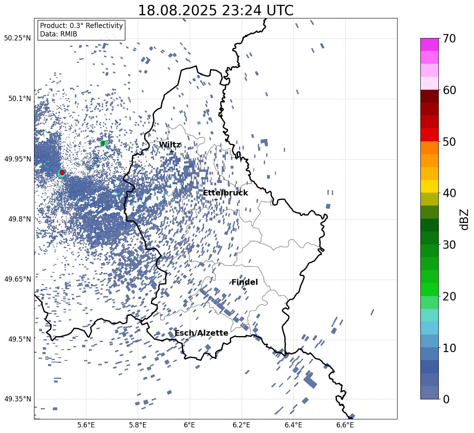
Task: Click the 49.35°N latitude label
Action: pos(18,399)
